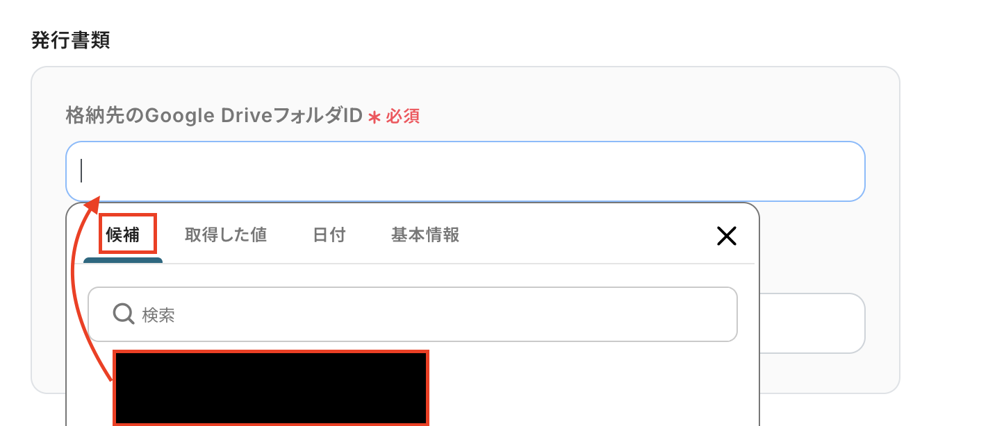Click the 発行書類 section heading
This screenshot has height=426, width=988.
(71, 40)
